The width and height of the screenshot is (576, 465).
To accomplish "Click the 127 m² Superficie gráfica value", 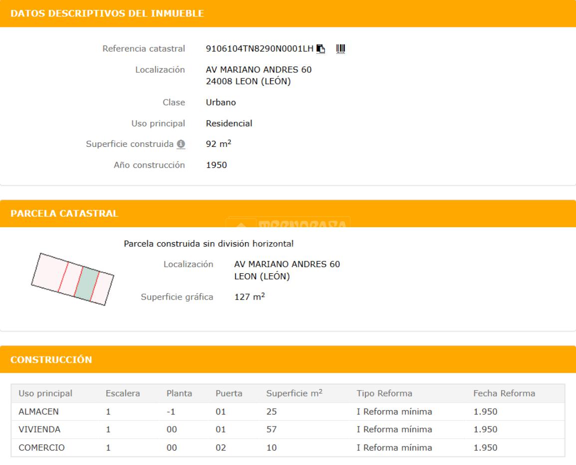I will click(249, 297).
